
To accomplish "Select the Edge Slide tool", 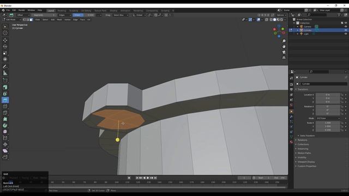I will pos(5,138).
